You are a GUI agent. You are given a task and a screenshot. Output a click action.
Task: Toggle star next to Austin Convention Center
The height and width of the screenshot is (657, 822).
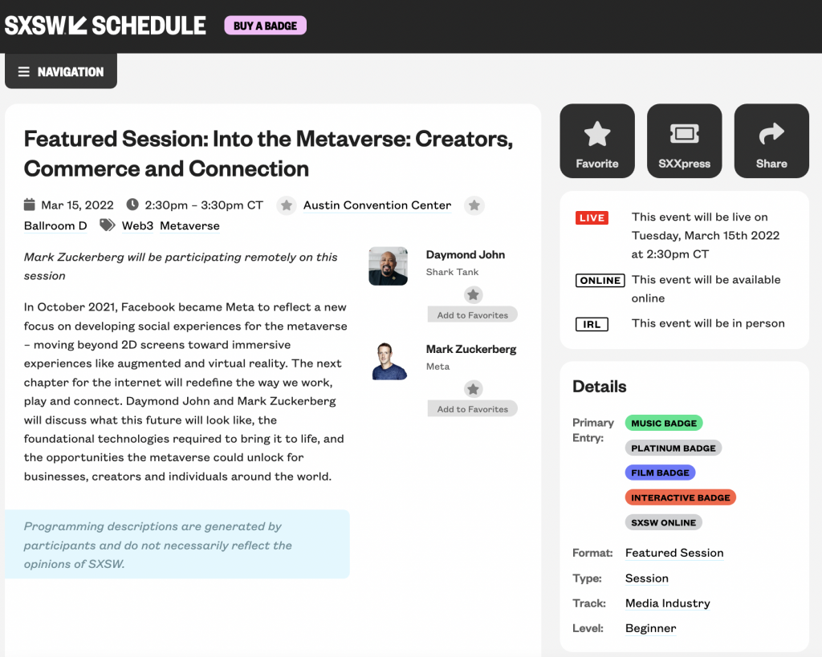(x=287, y=205)
